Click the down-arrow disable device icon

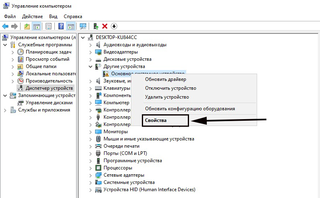click(114, 26)
